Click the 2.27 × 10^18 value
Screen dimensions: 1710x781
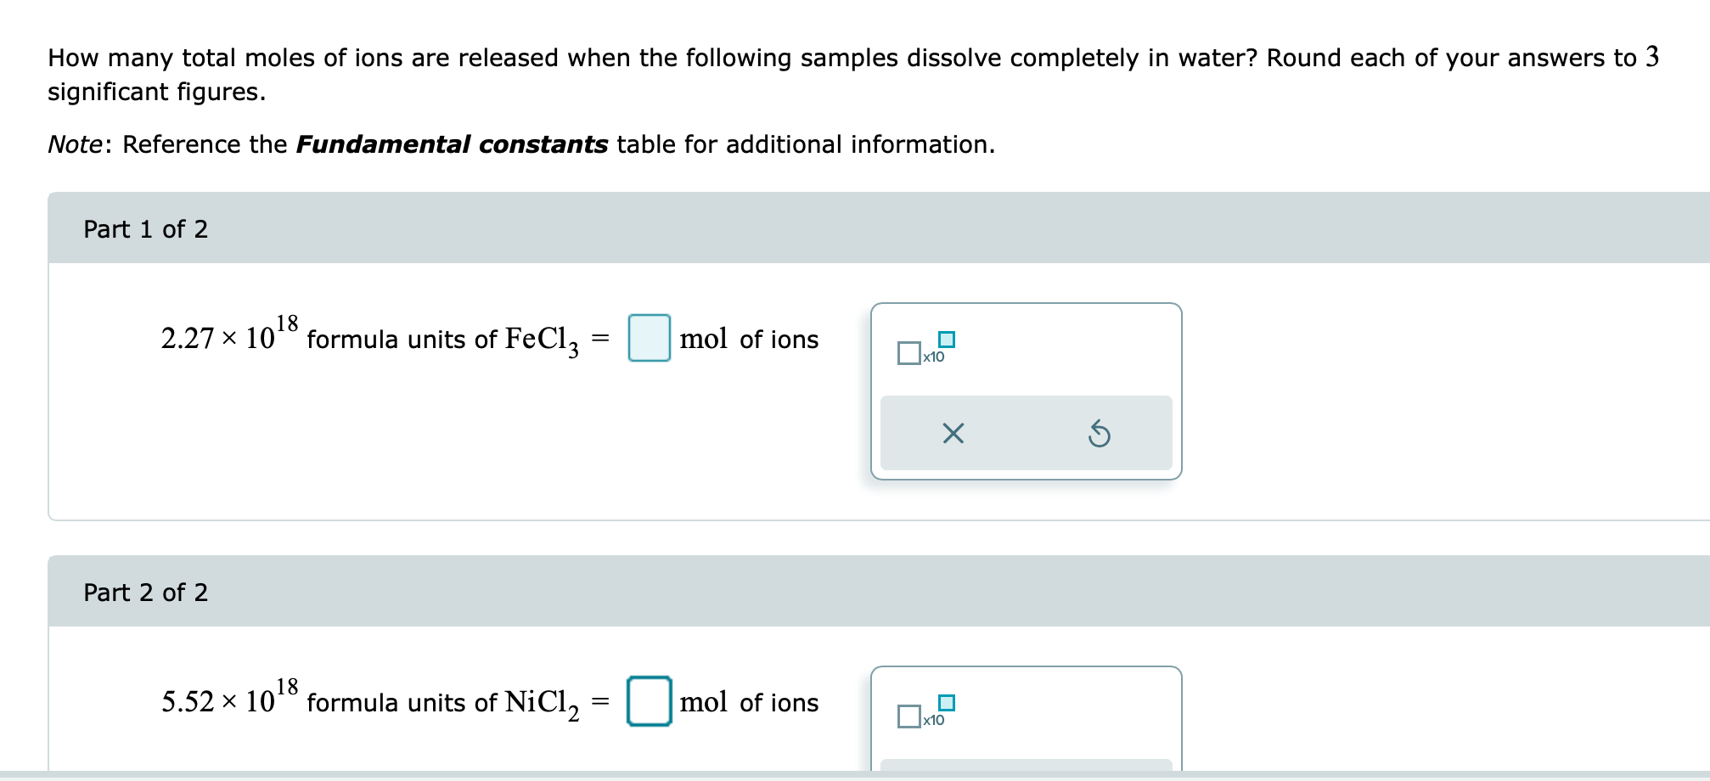(x=228, y=337)
